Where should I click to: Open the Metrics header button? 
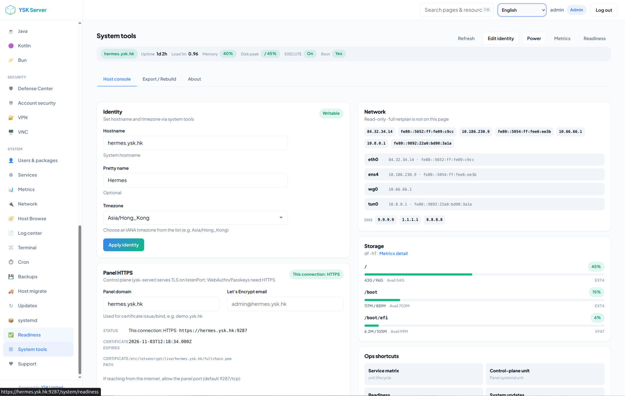click(x=562, y=38)
